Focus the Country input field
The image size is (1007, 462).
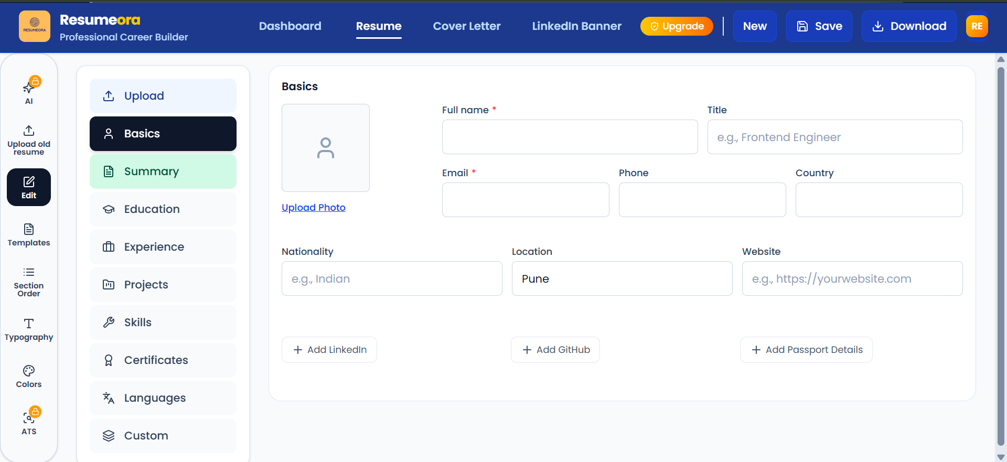click(879, 200)
